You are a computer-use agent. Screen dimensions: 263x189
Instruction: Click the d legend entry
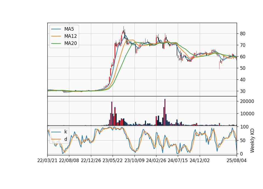coord(65,139)
